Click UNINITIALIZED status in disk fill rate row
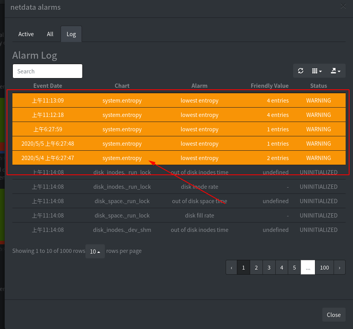This screenshot has width=353, height=329. coord(318,216)
